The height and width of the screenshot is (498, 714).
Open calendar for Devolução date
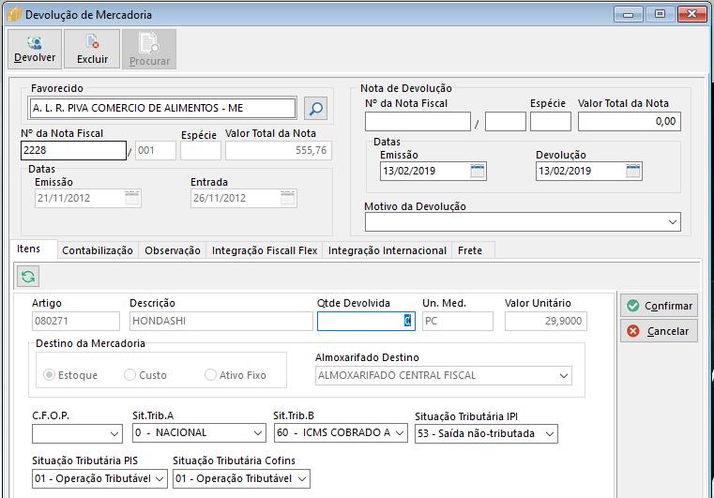(x=633, y=171)
